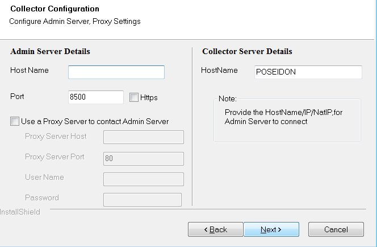Click the Admin Server Details heading
Screen dimensions: 377x247
tap(51, 51)
